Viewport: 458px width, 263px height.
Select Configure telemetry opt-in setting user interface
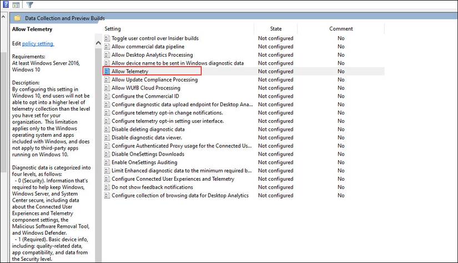pos(168,121)
